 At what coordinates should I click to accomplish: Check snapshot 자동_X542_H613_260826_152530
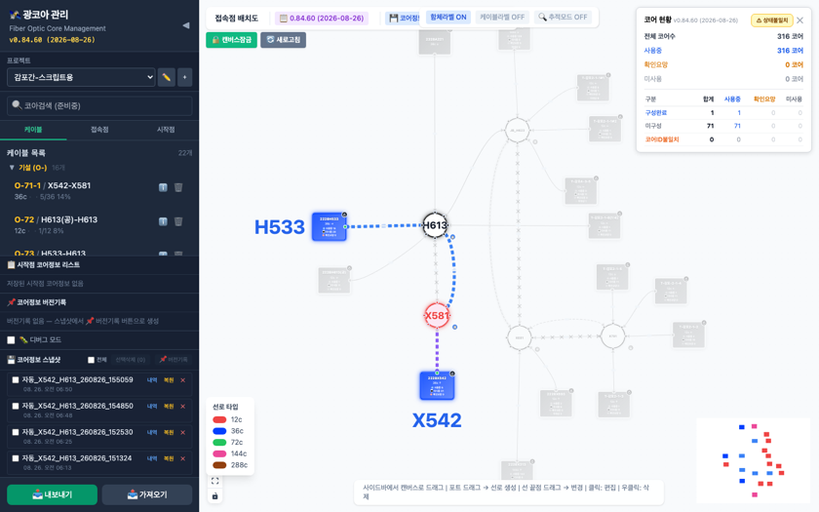[16, 433]
